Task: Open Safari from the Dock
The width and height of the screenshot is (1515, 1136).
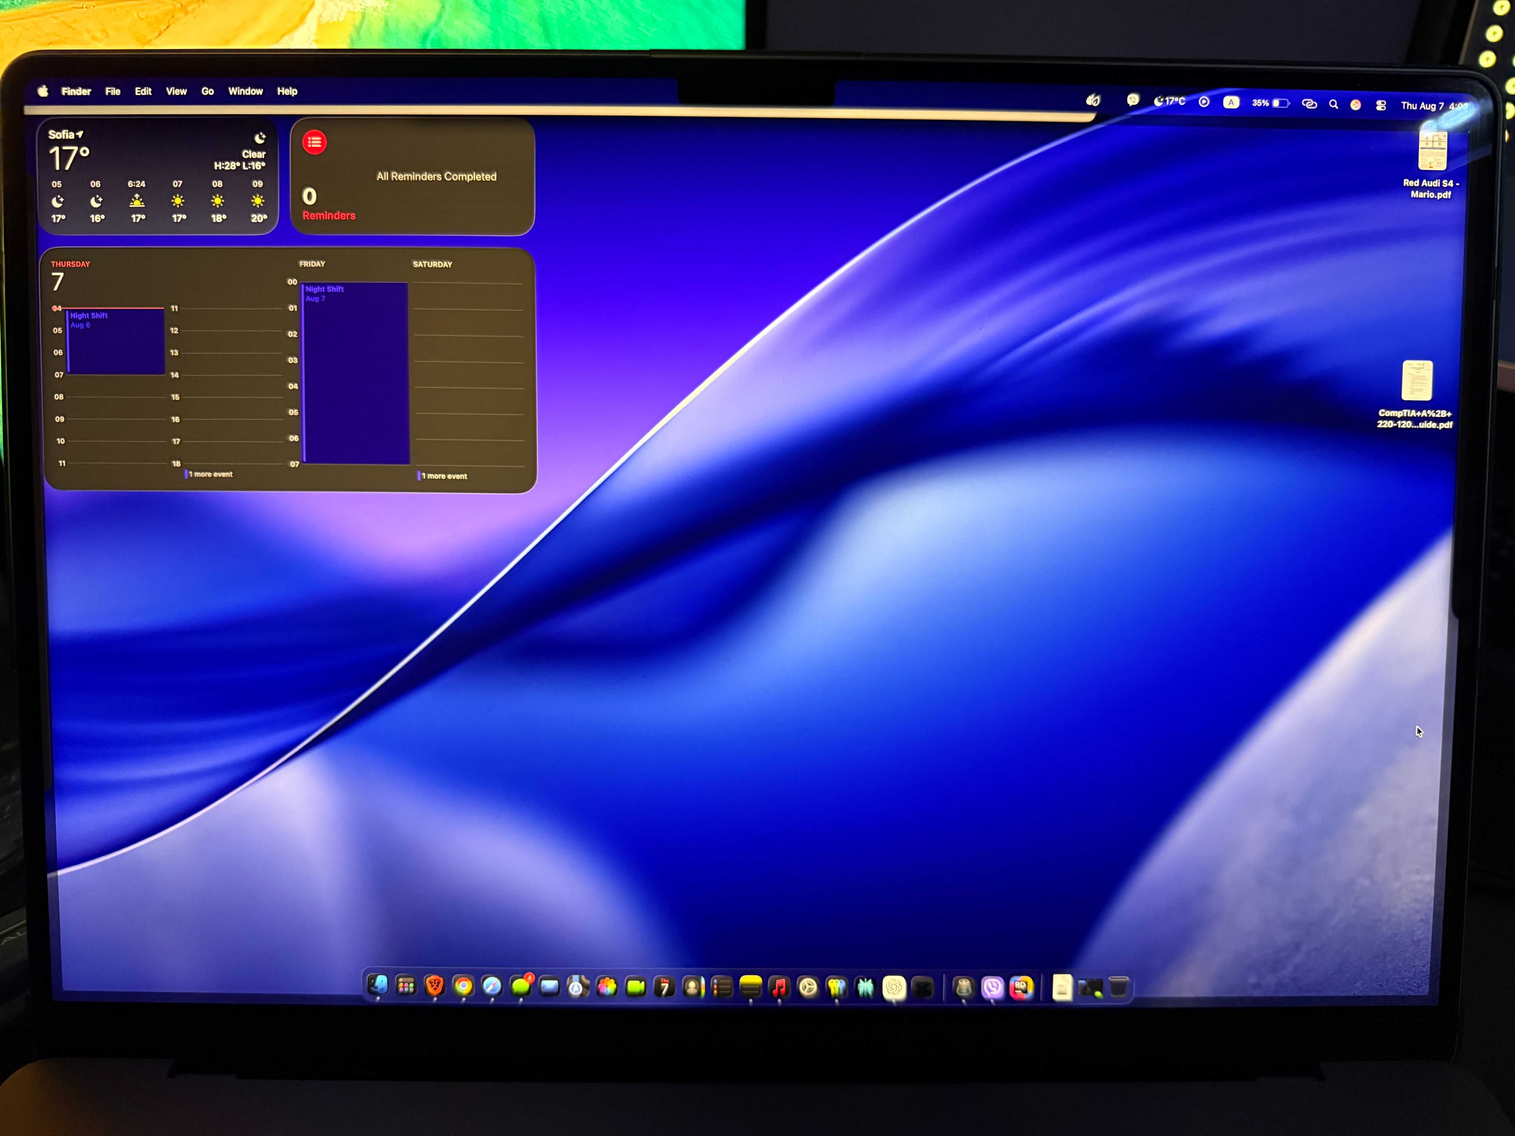Action: [492, 986]
